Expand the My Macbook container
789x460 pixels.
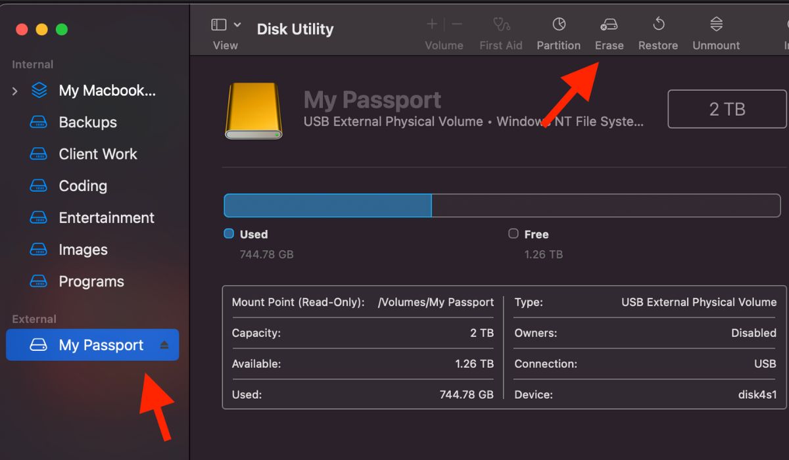click(x=14, y=91)
